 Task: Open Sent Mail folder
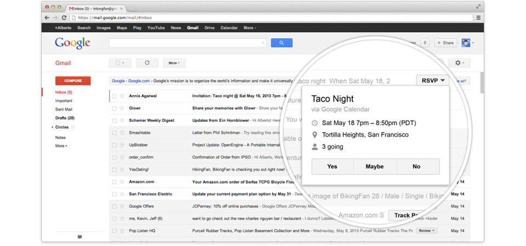(x=64, y=109)
